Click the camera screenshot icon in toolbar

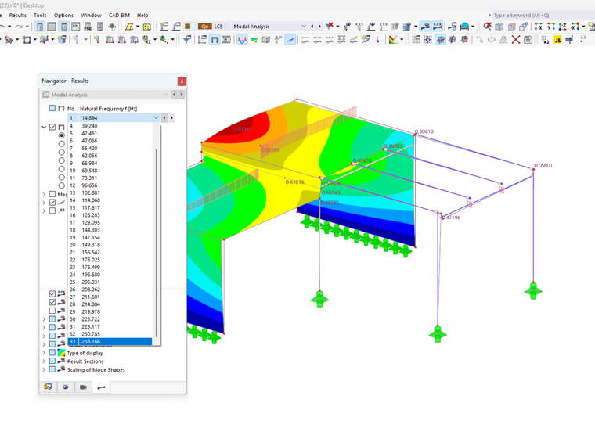(x=528, y=40)
